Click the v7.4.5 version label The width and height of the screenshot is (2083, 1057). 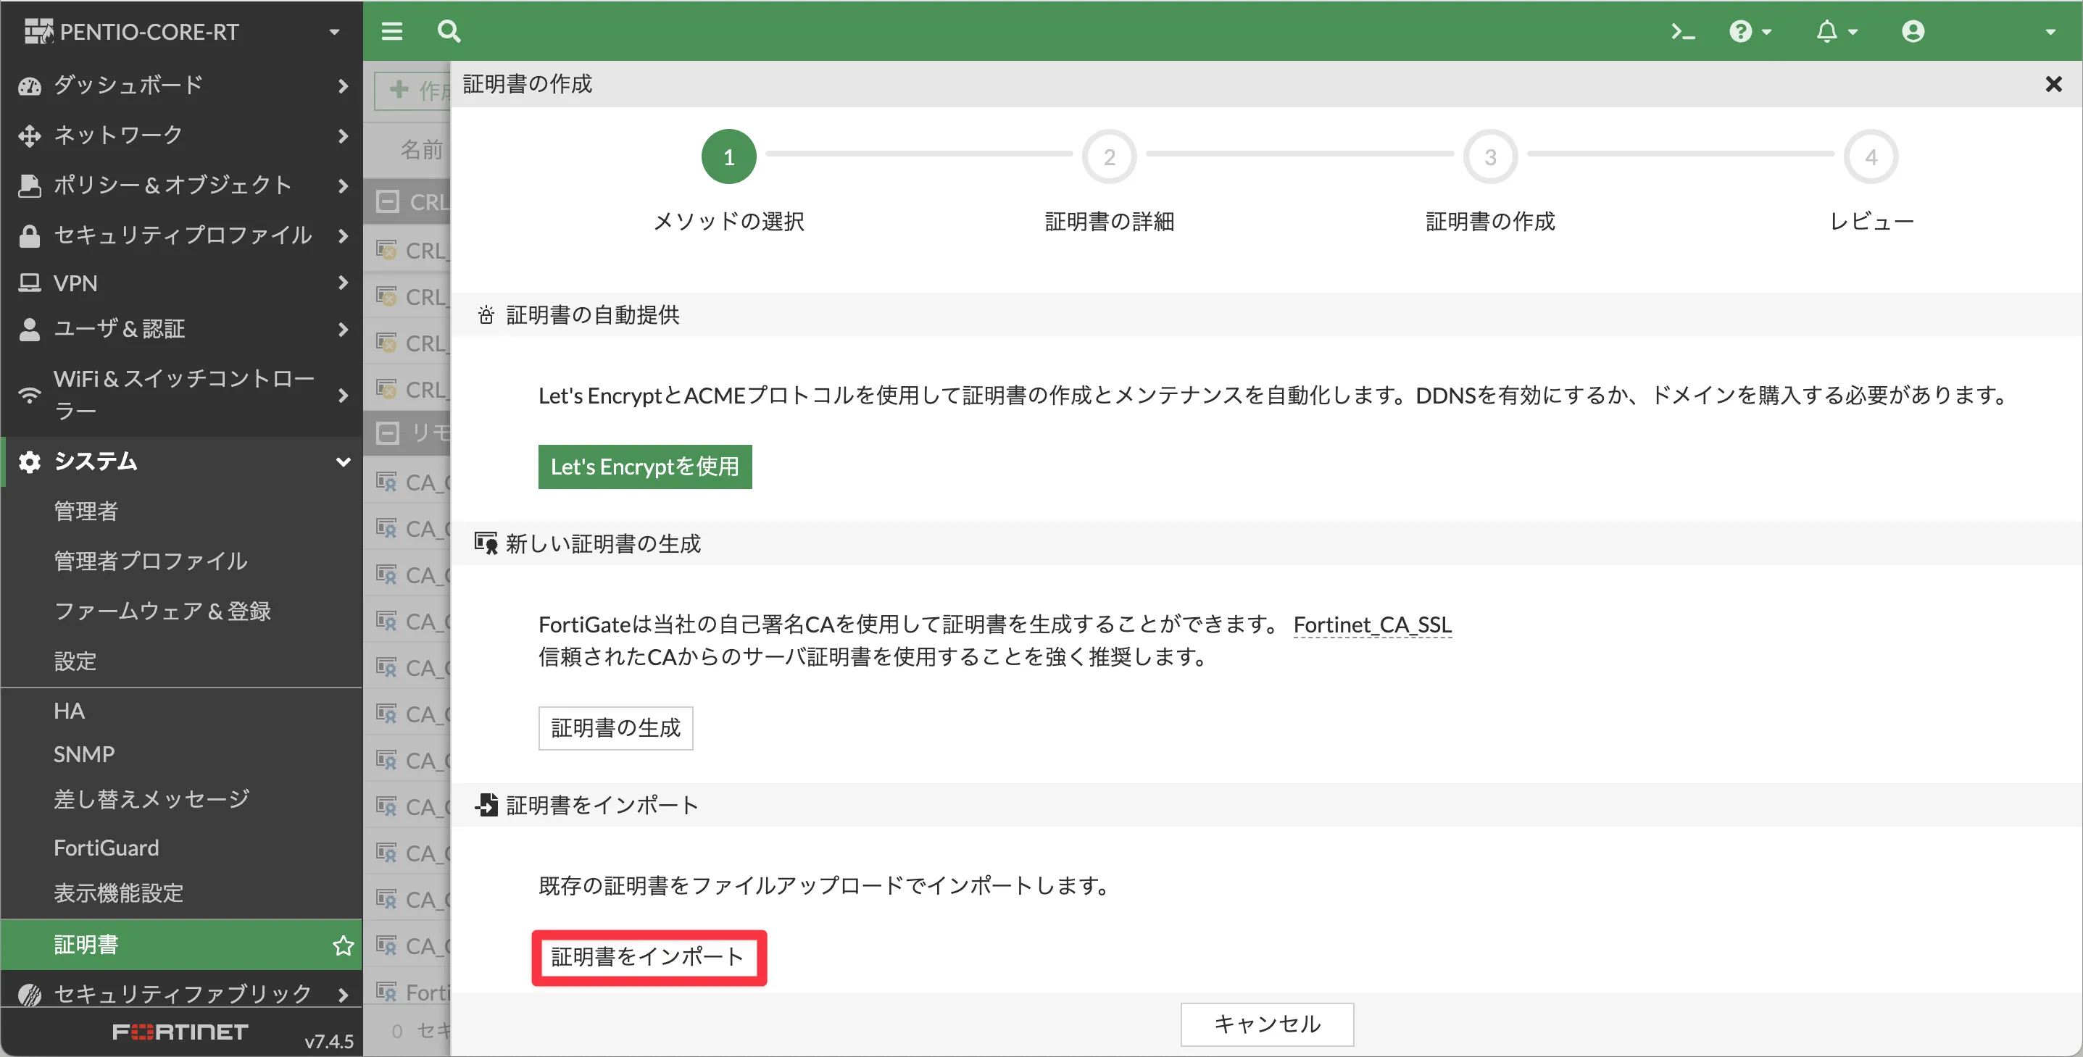click(328, 1041)
